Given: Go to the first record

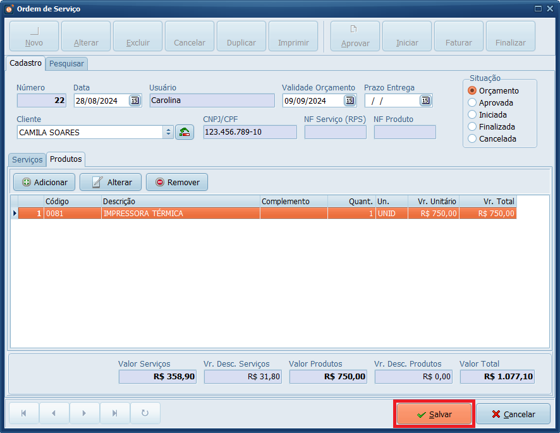Looking at the screenshot, I should [24, 413].
